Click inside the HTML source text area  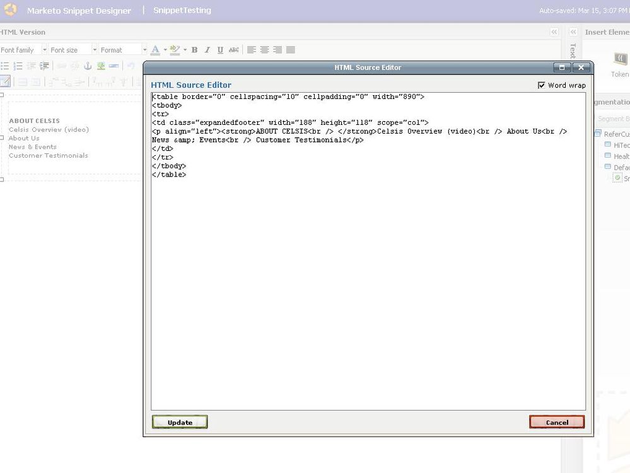(x=368, y=284)
